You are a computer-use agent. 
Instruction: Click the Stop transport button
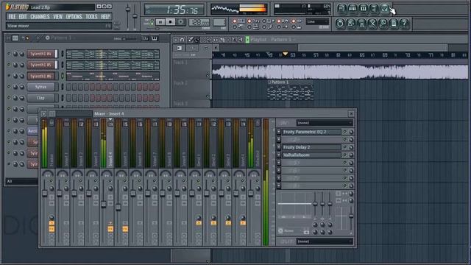coord(171,22)
